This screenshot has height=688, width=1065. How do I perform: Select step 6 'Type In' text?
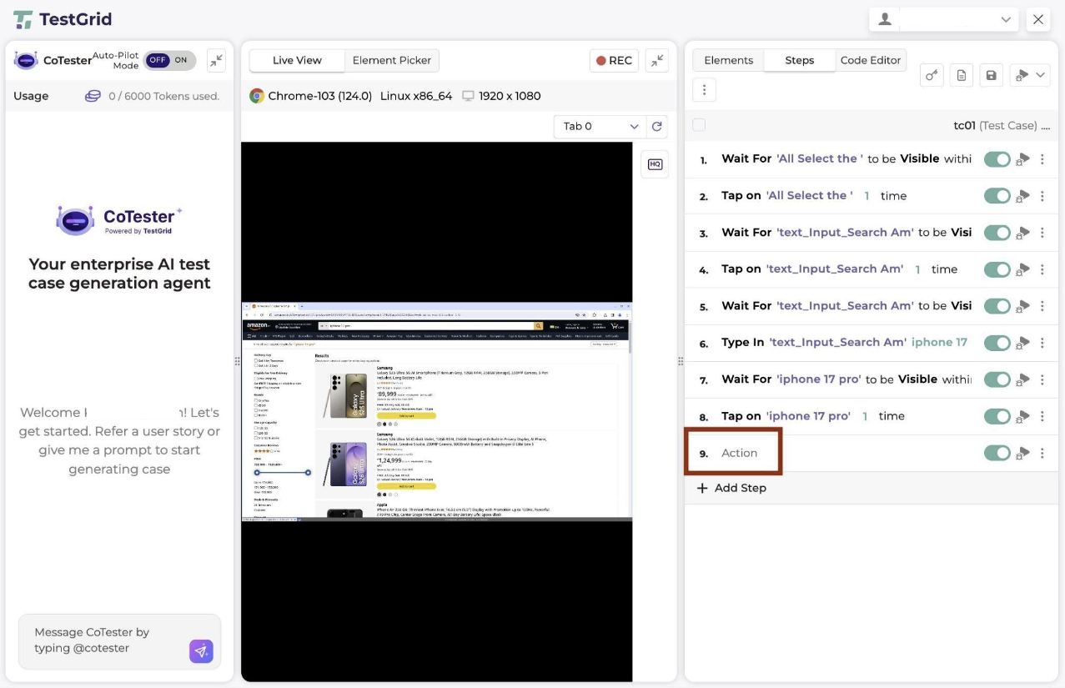click(742, 343)
